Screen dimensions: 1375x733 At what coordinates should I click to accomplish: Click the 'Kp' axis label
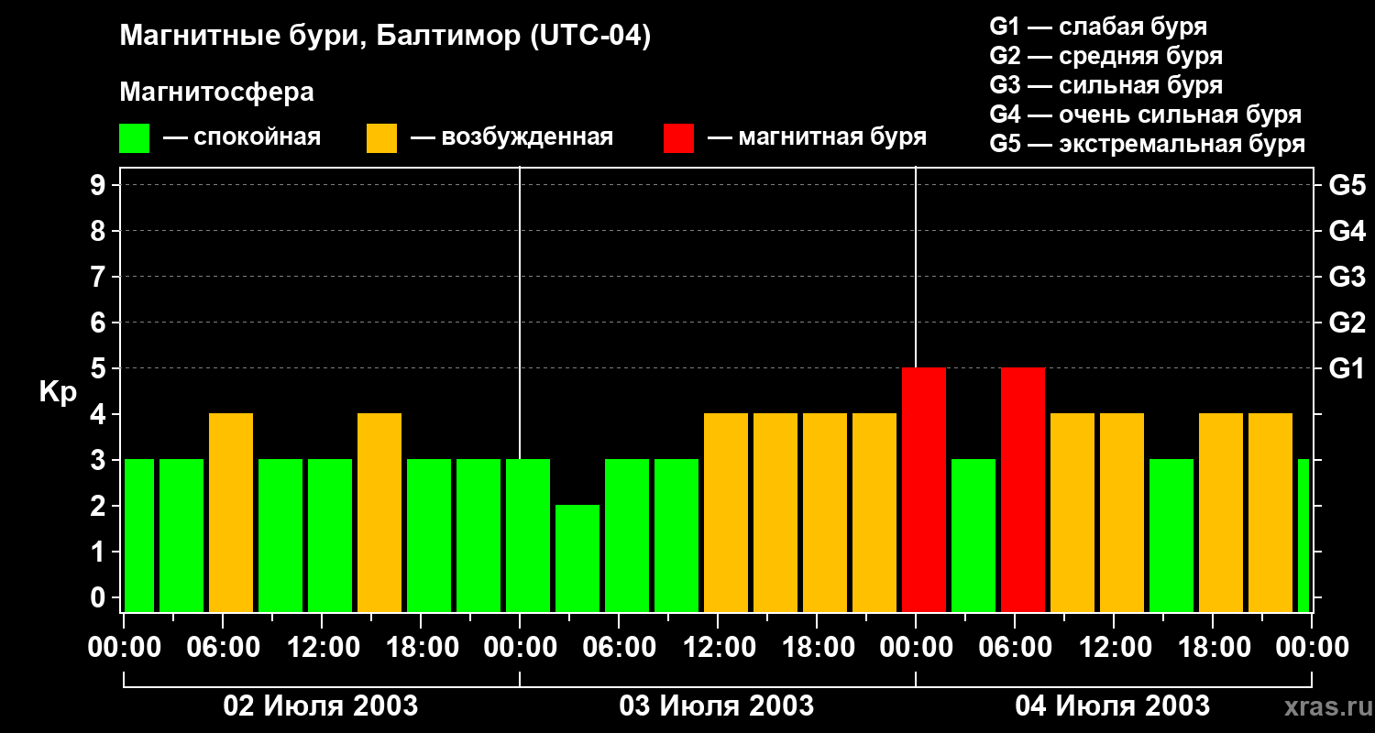[x=58, y=391]
